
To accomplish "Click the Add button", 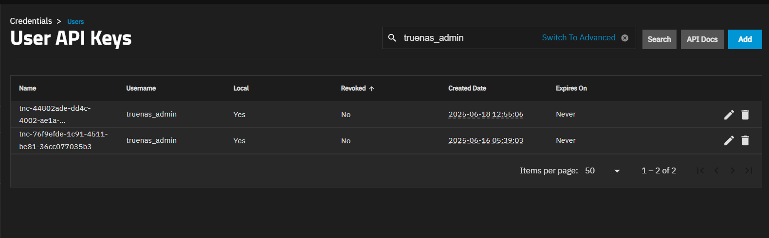I will 745,39.
